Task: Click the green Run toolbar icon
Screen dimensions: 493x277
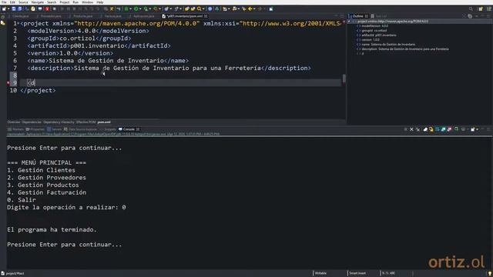Action: point(136,8)
